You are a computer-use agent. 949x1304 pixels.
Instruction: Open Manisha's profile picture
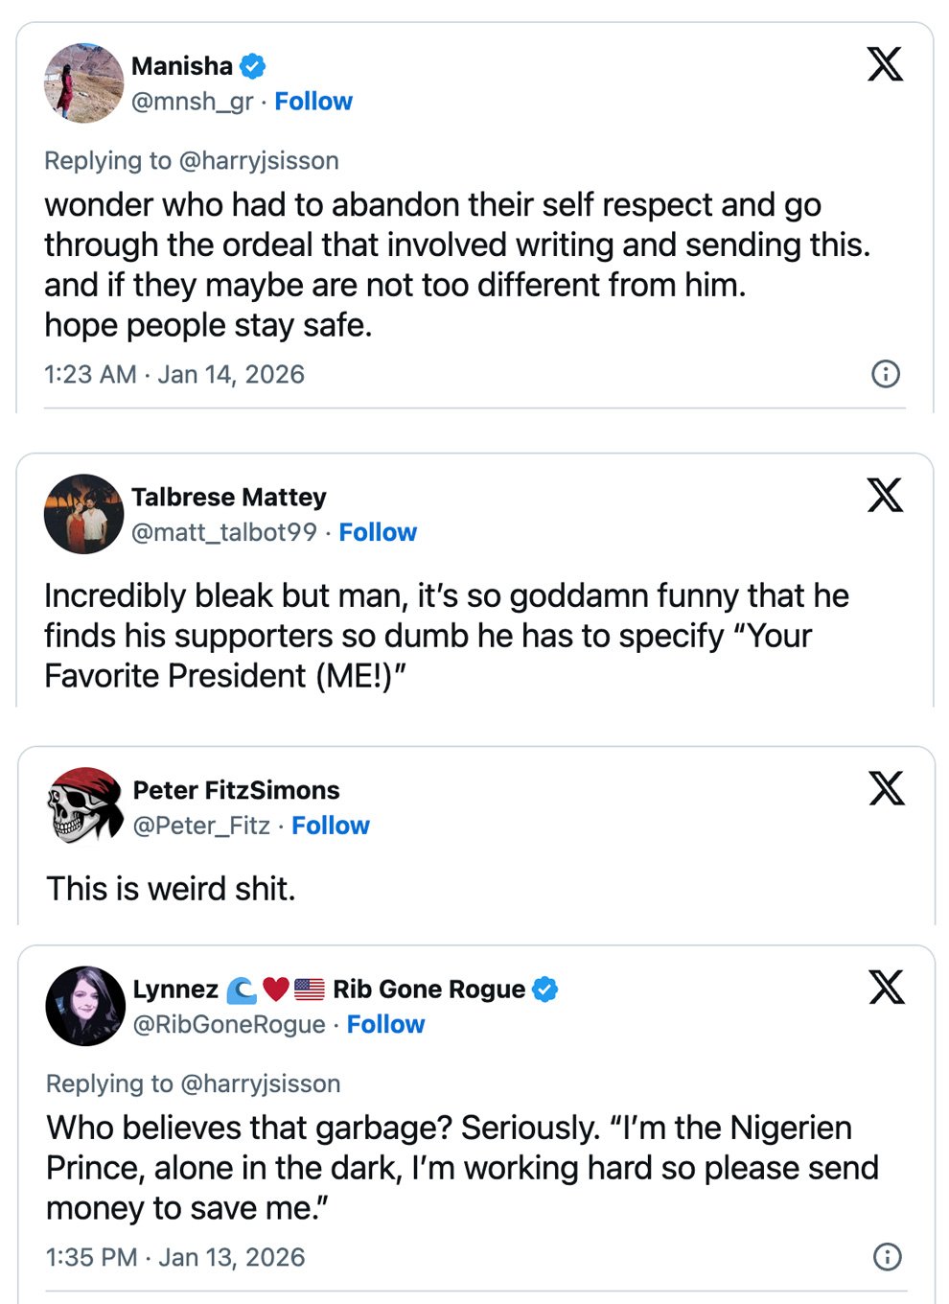coord(84,82)
